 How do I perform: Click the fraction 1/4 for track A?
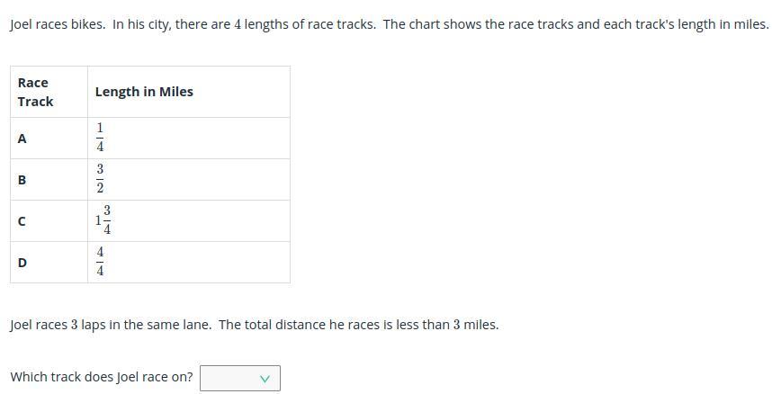[100, 138]
